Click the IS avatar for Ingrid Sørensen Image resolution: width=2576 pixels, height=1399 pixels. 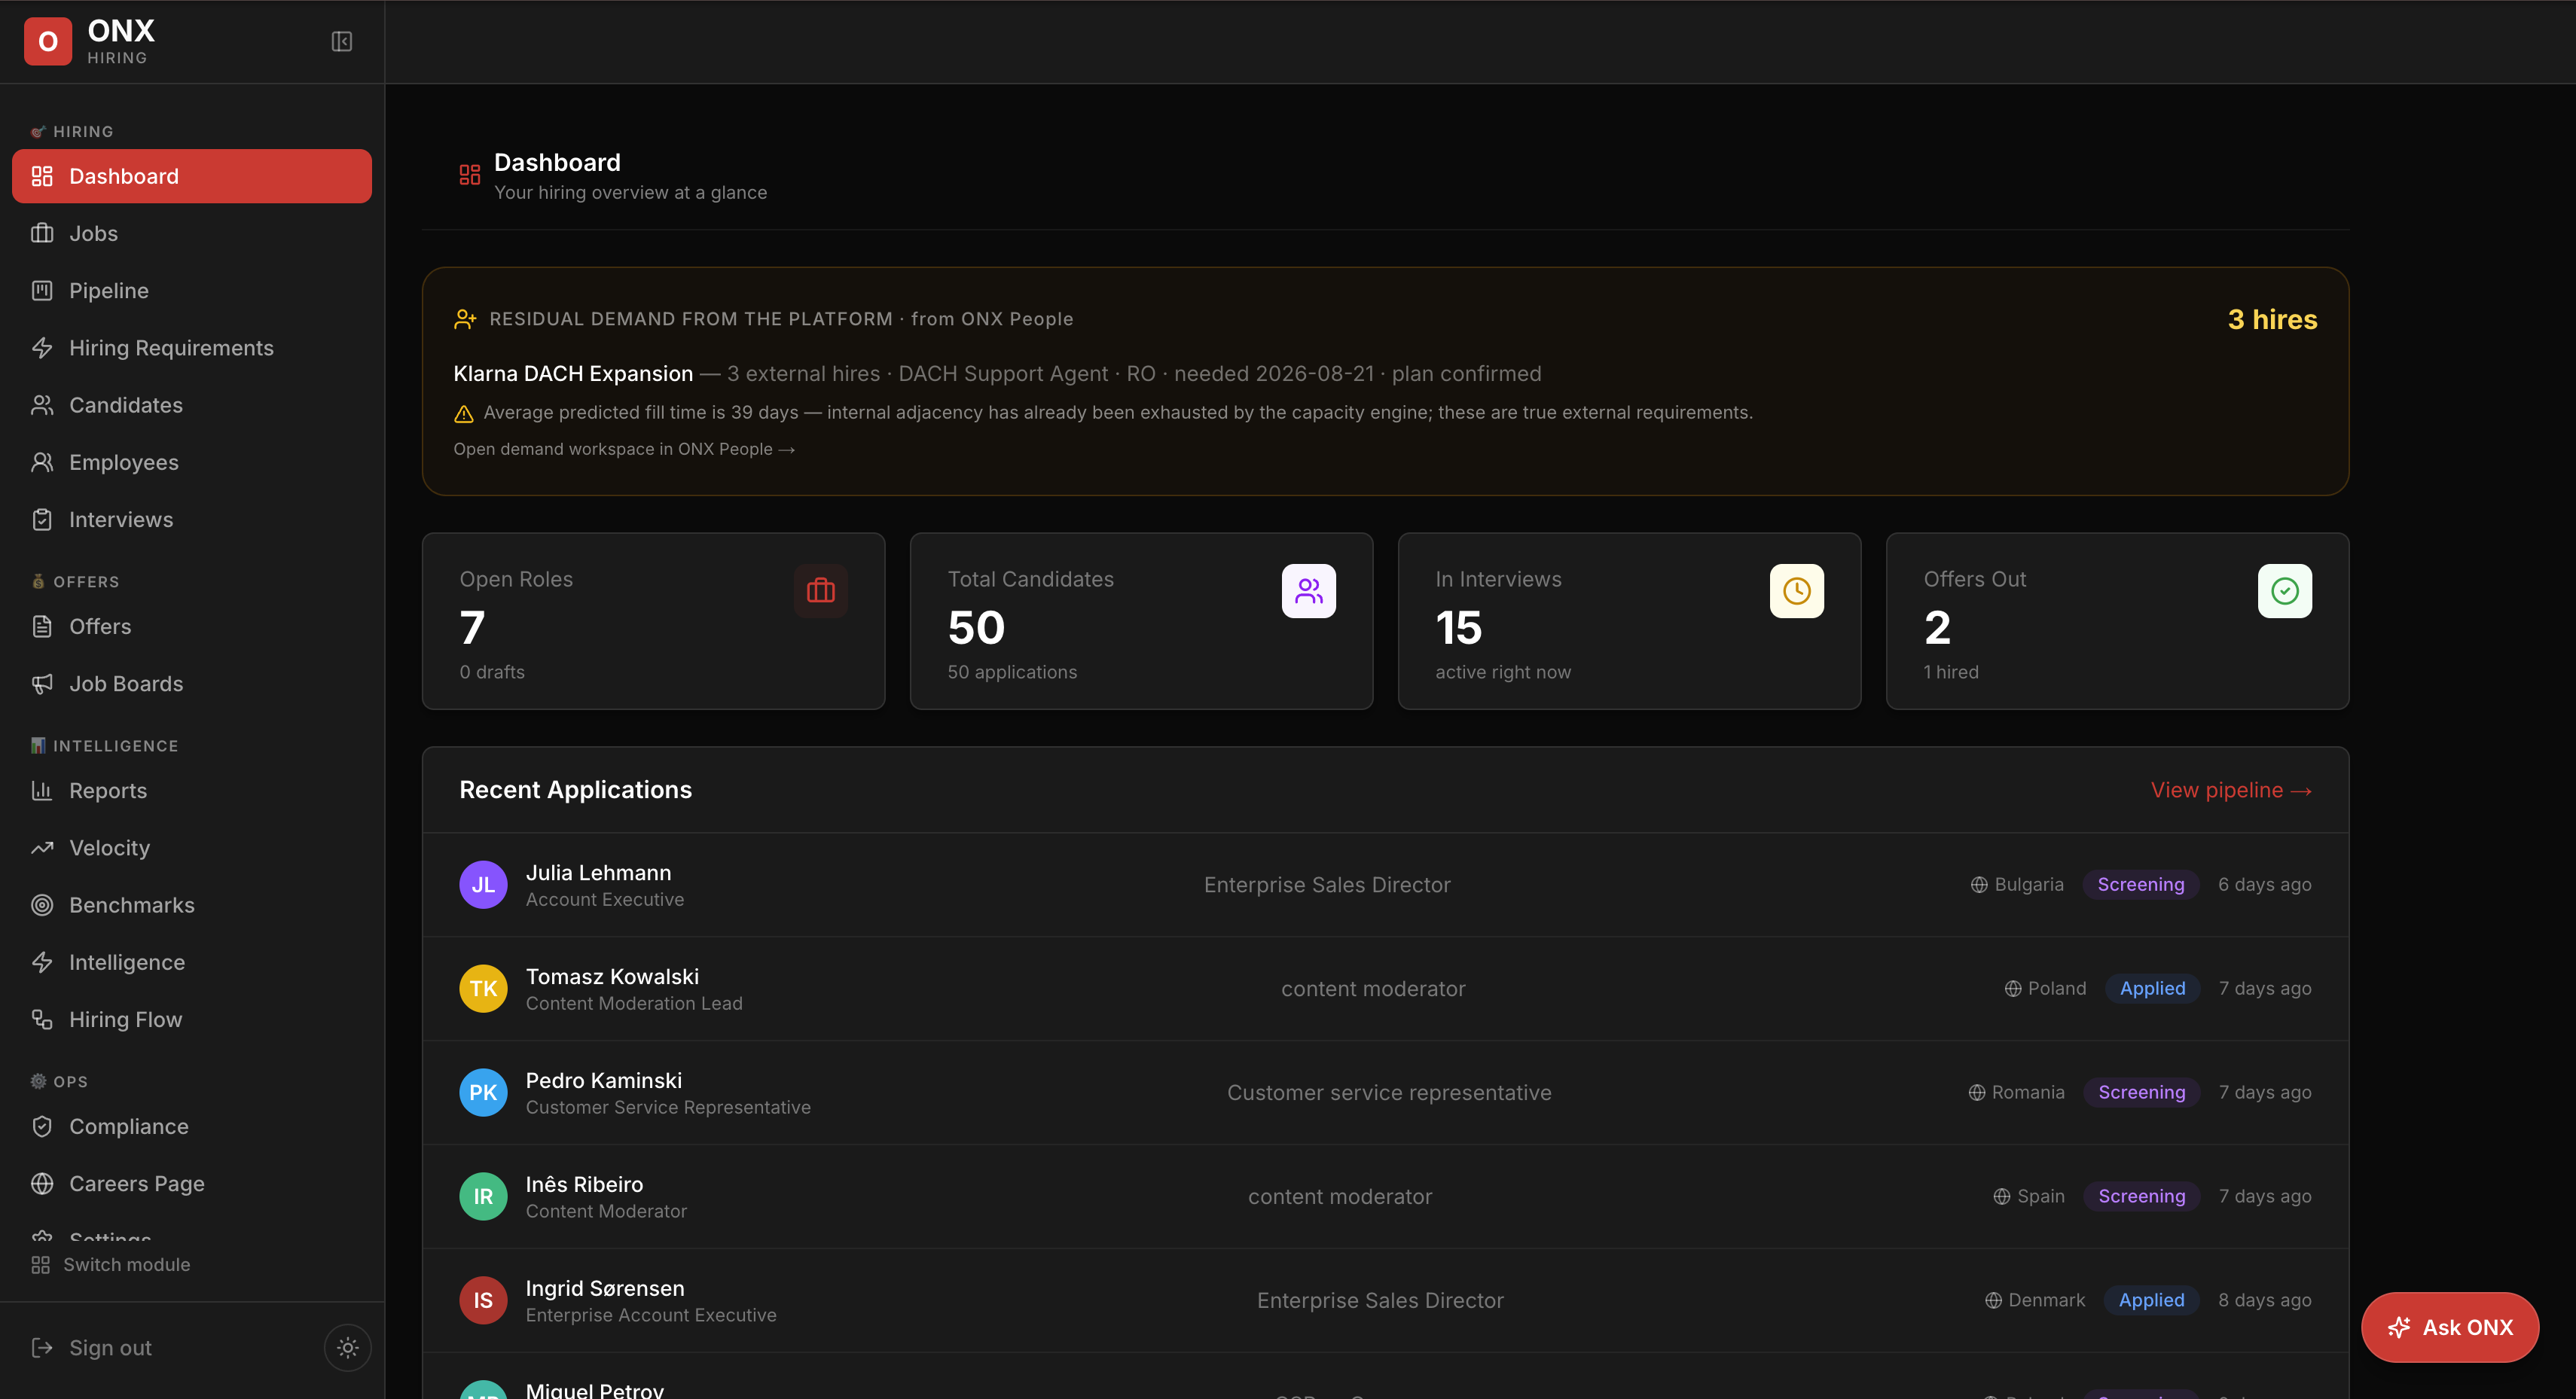[x=483, y=1301]
